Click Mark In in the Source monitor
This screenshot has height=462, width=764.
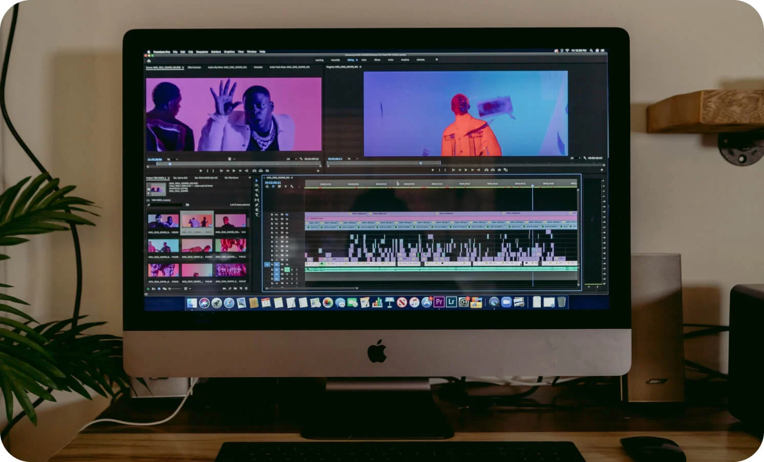pyautogui.click(x=207, y=171)
